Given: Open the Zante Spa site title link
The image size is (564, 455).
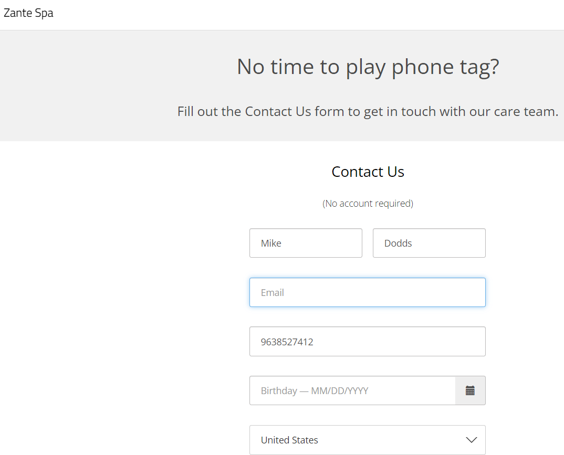Looking at the screenshot, I should (x=28, y=13).
